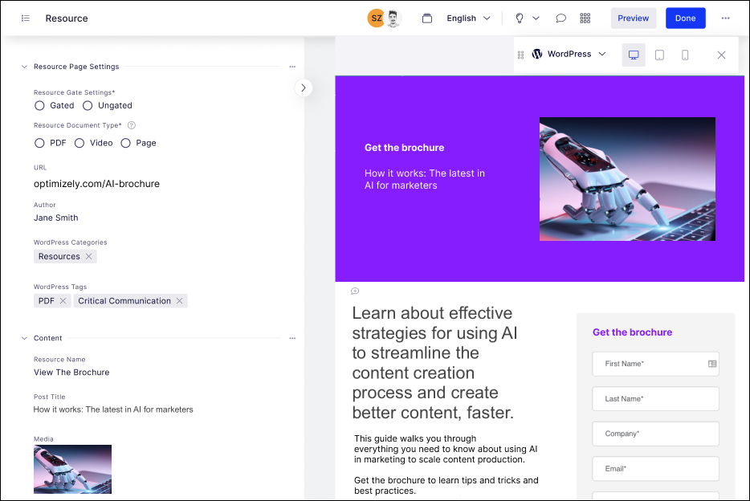
Task: Click the Done button
Action: pos(686,18)
